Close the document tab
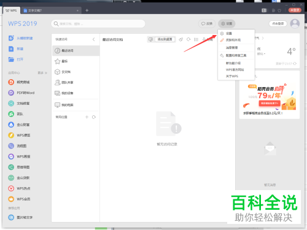Viewport: 307px width, 230px height. click(x=77, y=10)
